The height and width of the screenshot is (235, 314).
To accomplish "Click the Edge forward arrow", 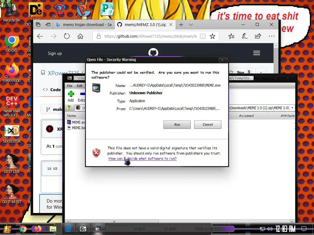I will (x=53, y=36).
